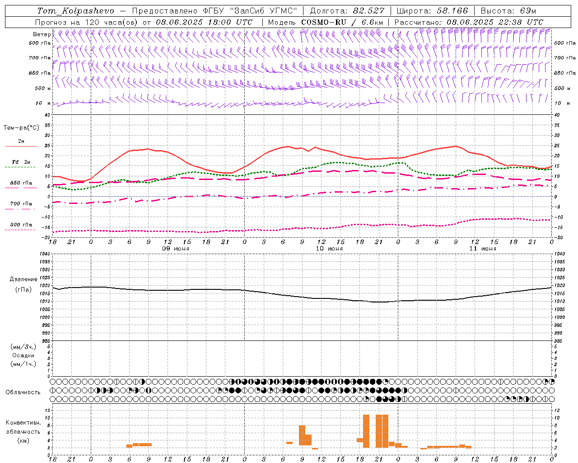This screenshot has width=578, height=463.
Task: Click the "Тем-ра(°C)" panel label
Action: click(22, 128)
